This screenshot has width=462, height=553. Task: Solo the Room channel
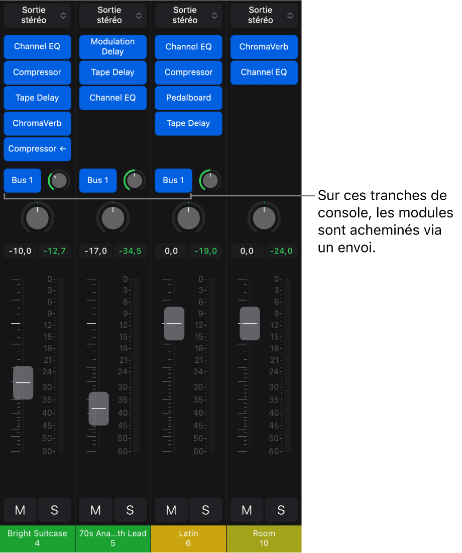coord(281,510)
